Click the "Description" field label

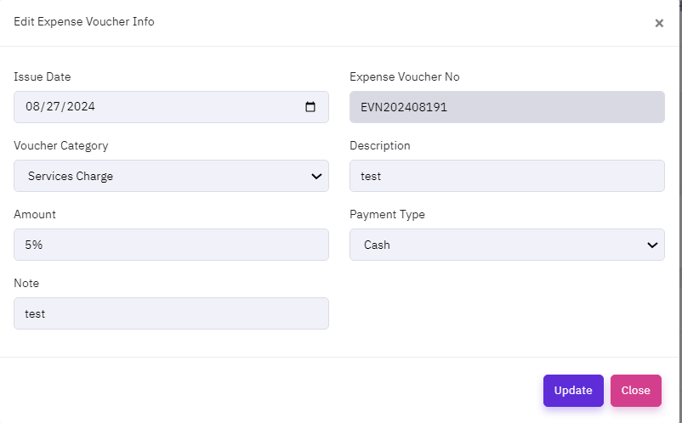click(x=380, y=145)
